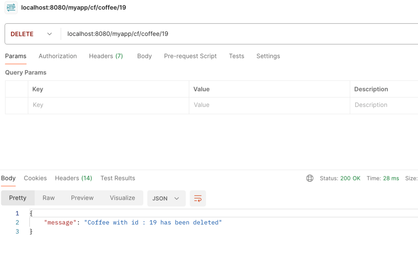Viewport: 418px width, 274px height.
Task: Open the DELETE method dropdown
Action: (32, 34)
